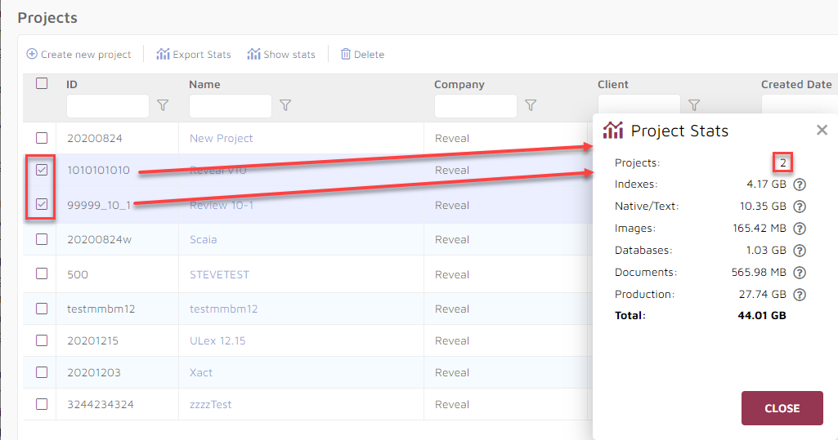Focus the Name filter input field

click(231, 105)
